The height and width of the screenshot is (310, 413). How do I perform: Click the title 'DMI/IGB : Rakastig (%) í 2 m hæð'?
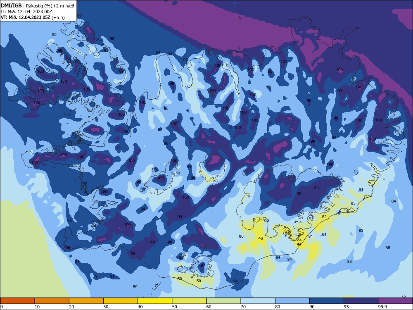38,5
